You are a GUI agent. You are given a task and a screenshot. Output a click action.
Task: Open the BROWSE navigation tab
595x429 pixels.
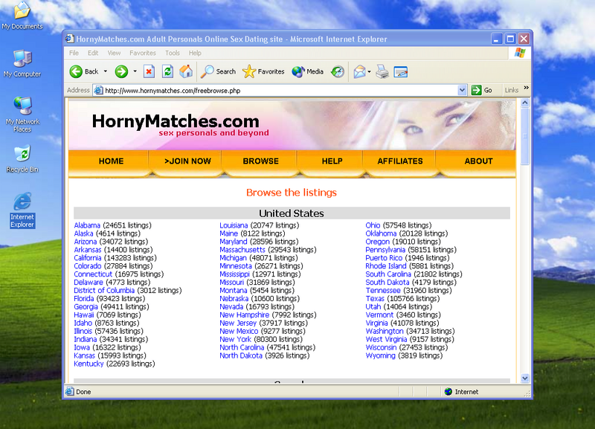(x=261, y=161)
